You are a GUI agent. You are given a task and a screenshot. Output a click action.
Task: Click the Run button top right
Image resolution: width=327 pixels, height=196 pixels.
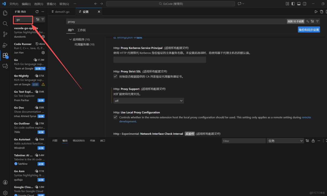click(316, 12)
